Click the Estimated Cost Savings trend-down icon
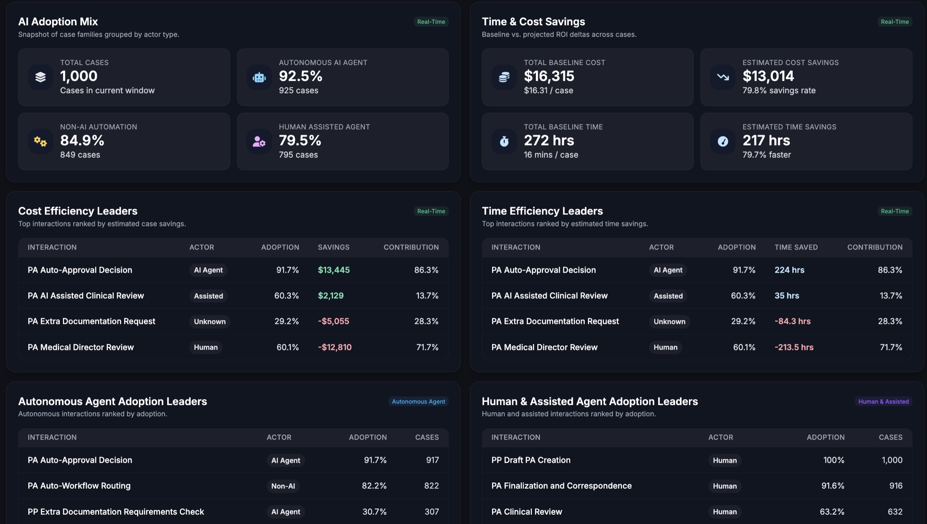927x524 pixels. click(723, 77)
